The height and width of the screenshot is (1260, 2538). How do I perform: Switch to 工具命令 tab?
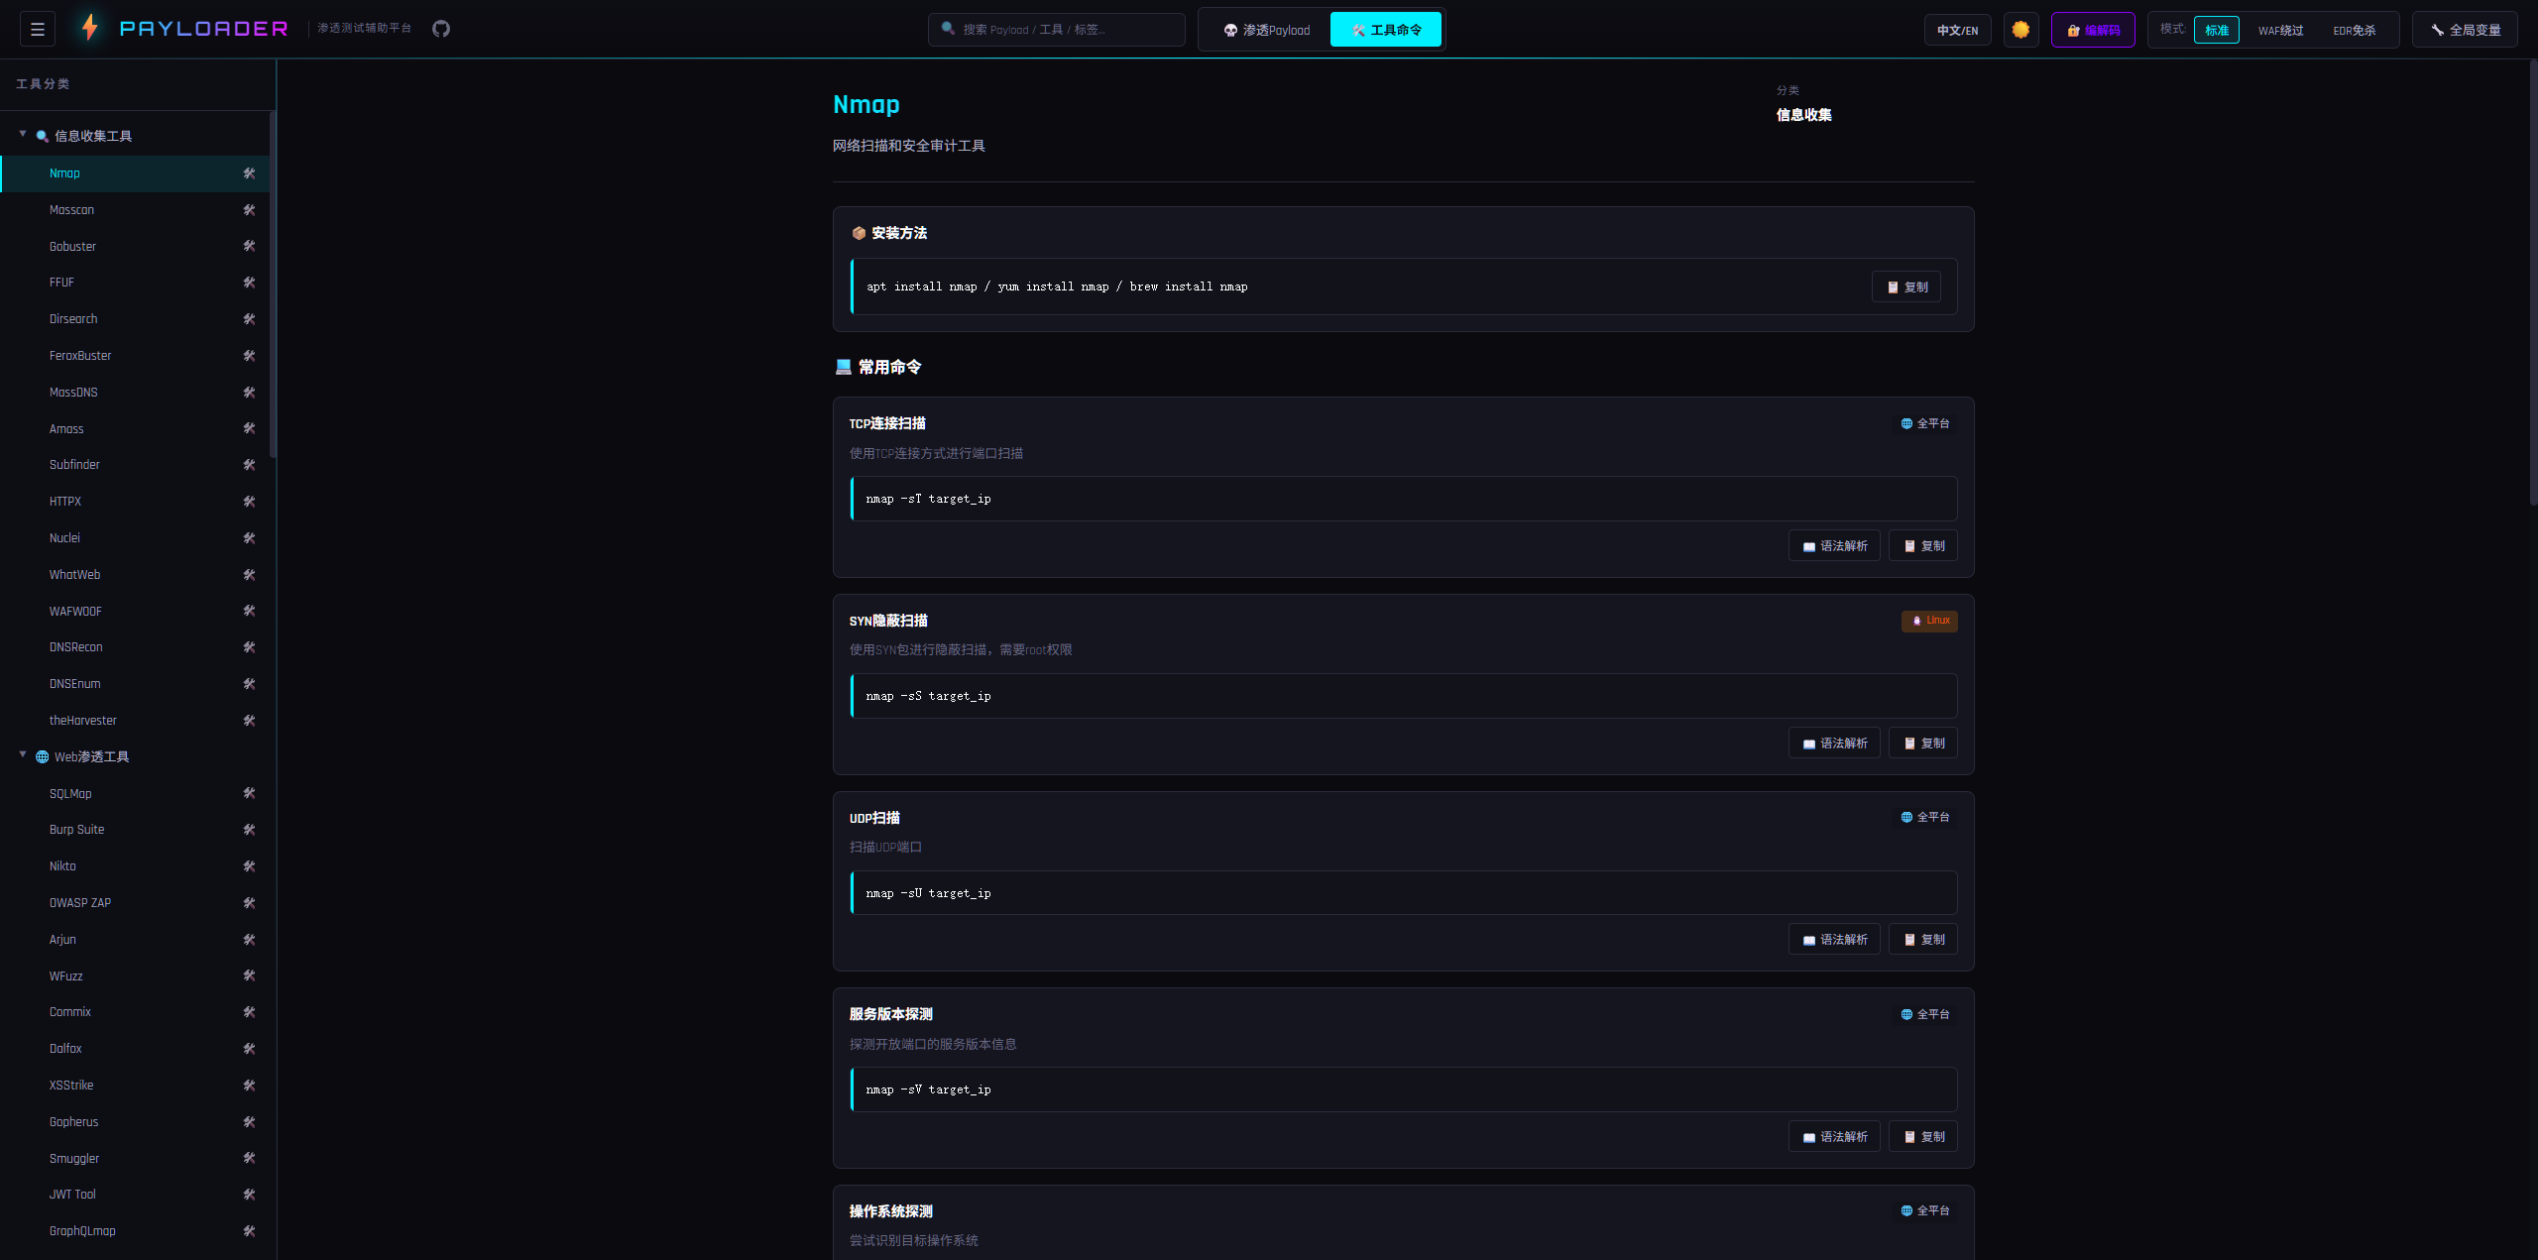click(1386, 30)
